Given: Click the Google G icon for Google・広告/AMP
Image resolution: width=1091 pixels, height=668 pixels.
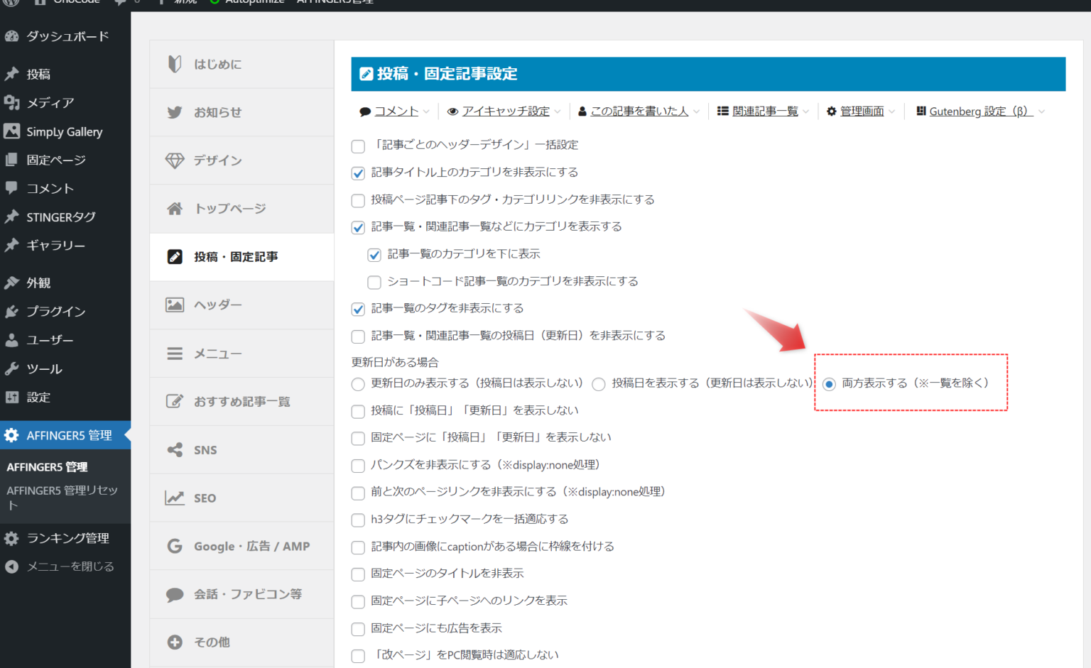Looking at the screenshot, I should tap(175, 546).
